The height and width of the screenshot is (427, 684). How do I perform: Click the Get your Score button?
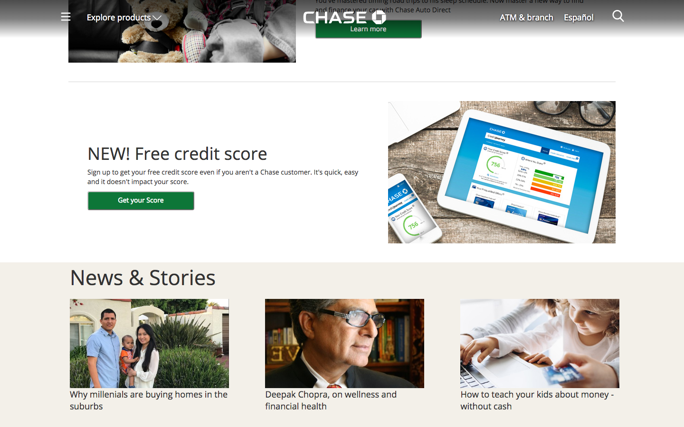point(141,201)
